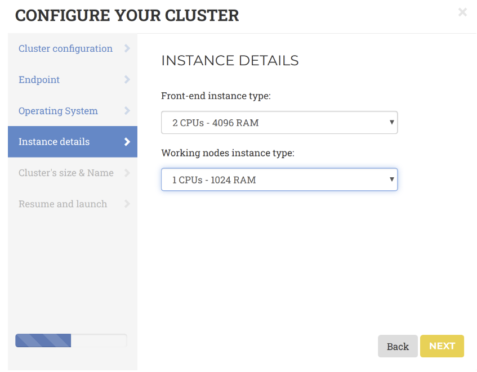Click the chevron beside Cluster's size & Name
Screen dimensions: 477x372
[x=128, y=173]
